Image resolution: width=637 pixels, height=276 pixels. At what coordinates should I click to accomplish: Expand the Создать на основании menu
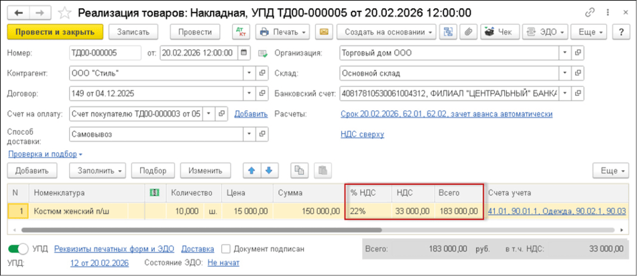pos(386,31)
